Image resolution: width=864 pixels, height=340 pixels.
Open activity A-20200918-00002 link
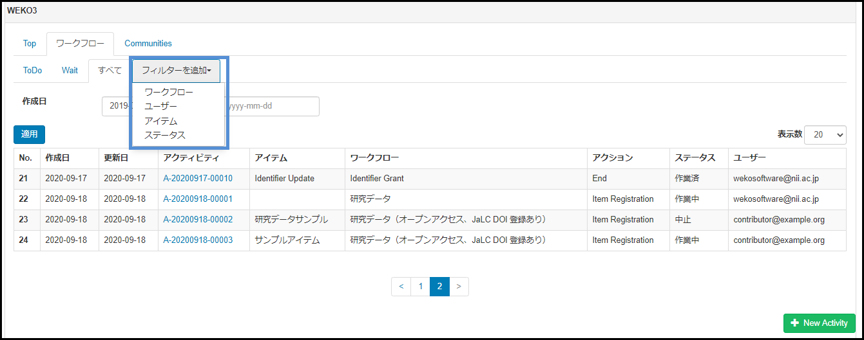(198, 220)
